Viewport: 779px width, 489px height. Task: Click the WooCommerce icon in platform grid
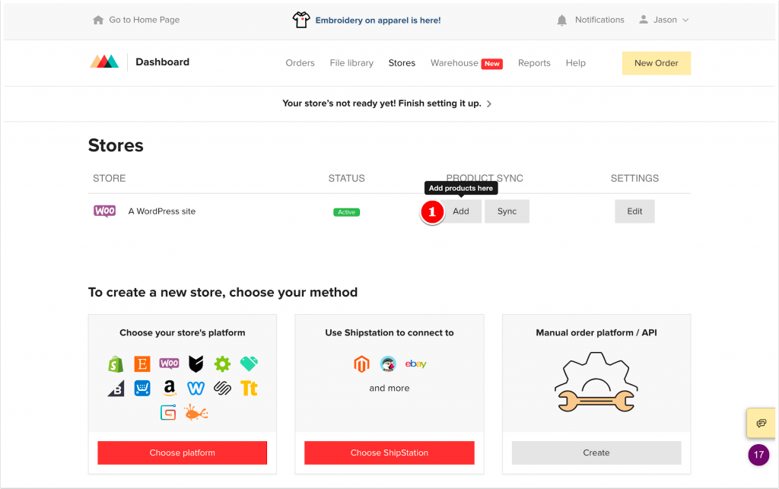pos(169,364)
